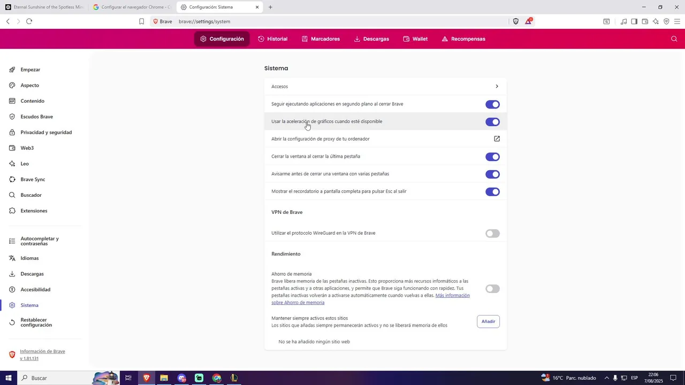Image resolution: width=685 pixels, height=385 pixels.
Task: Switch to 'Configurar el navegador Chrome' browser tab
Action: (x=132, y=7)
